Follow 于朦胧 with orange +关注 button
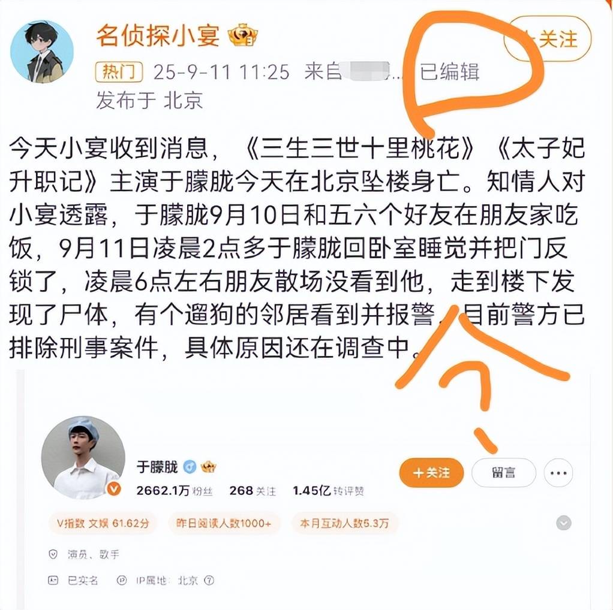Image resolution: width=613 pixels, height=610 pixels. [431, 473]
